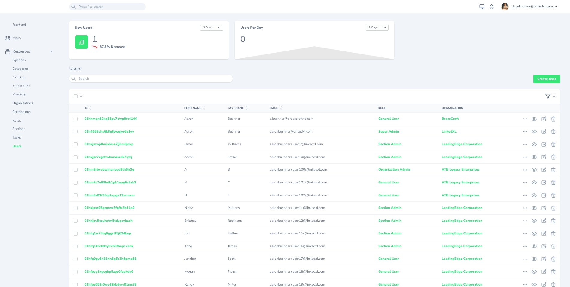Open the LinkedXL organization link

pos(449,132)
